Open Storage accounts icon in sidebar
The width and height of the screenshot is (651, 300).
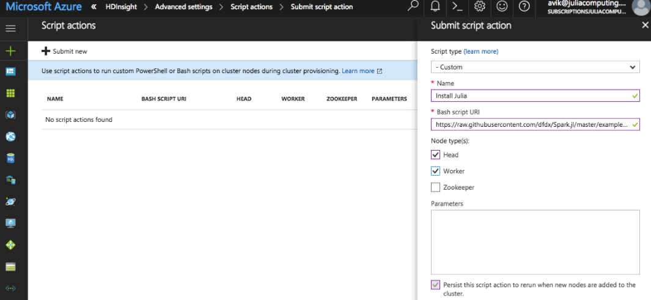pos(10,266)
